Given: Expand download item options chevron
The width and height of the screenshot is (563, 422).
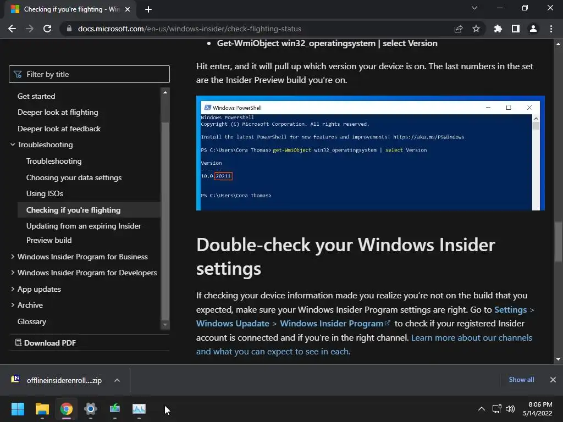Looking at the screenshot, I should (117, 380).
